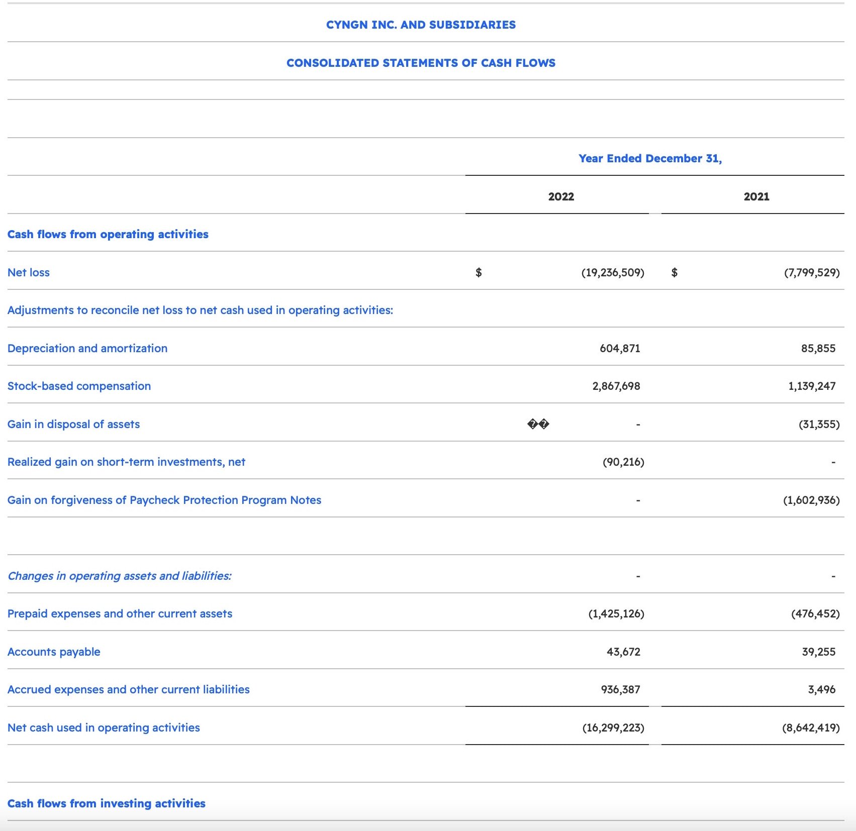
Task: Click Cash flows from investing activities heading
Action: (x=107, y=803)
